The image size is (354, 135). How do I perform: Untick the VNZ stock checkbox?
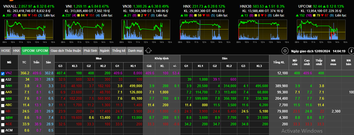click(x=3, y=74)
